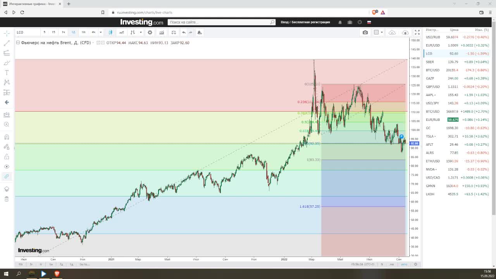
Task: Toggle lock all drawing tools
Action: (7, 157)
